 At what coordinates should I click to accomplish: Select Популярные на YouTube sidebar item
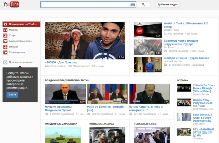click(21, 24)
